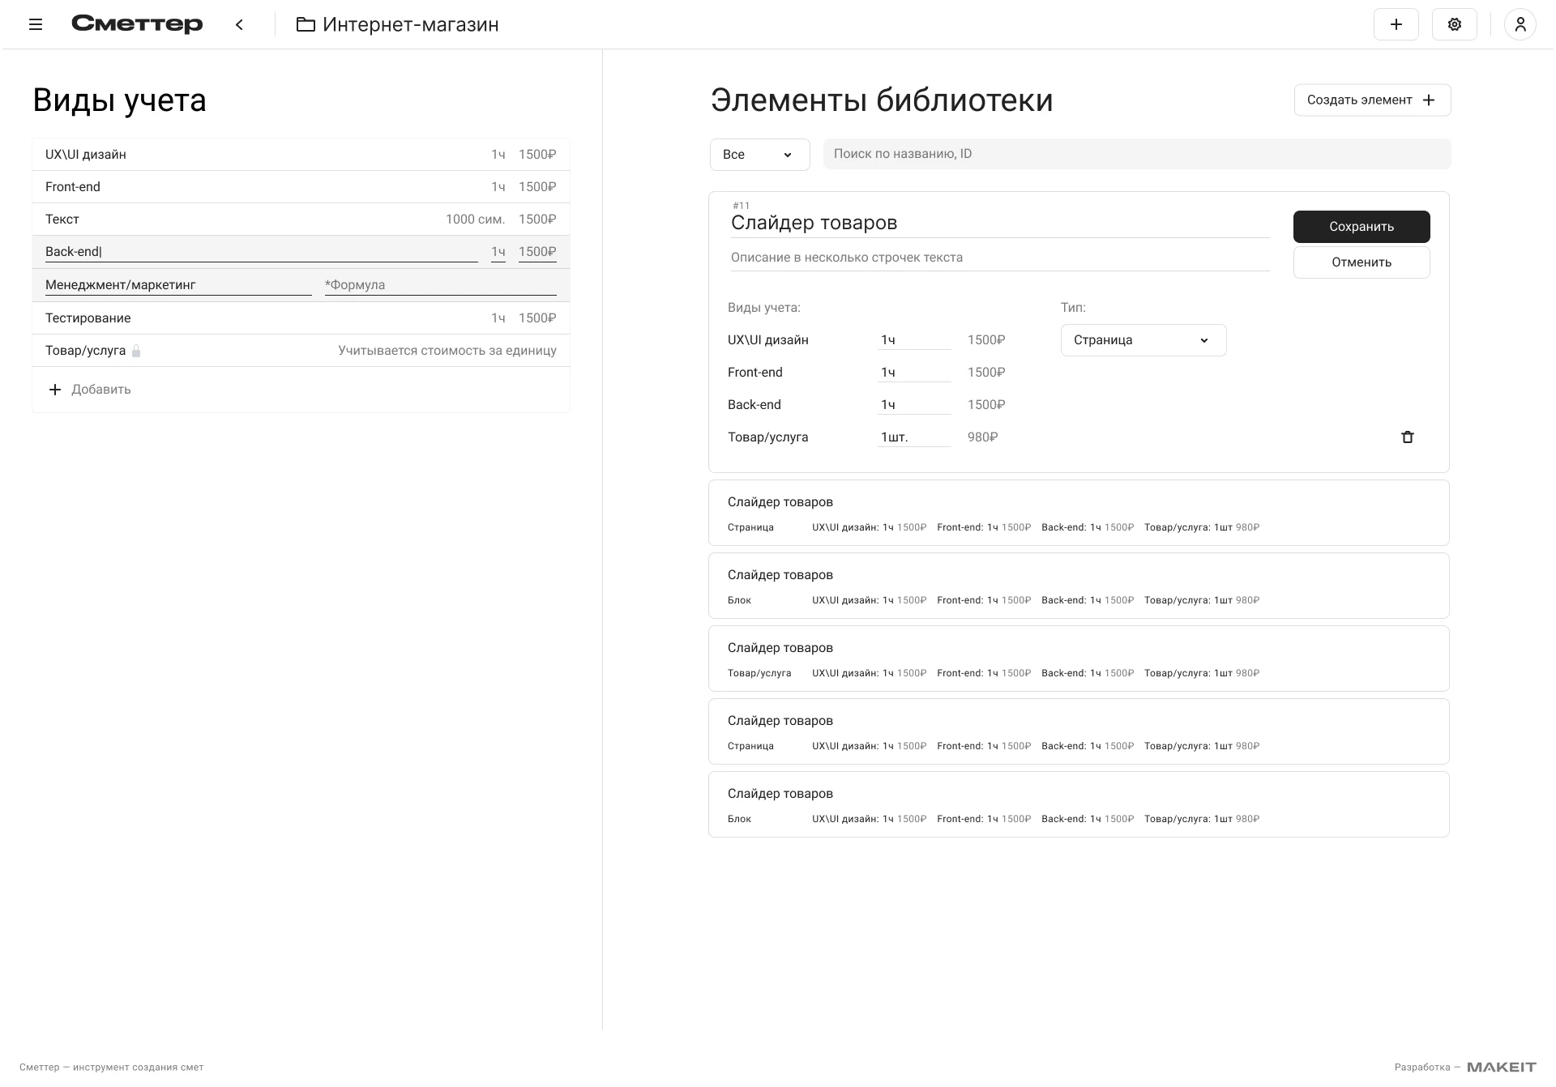Select the Текст accounting row

click(x=301, y=220)
